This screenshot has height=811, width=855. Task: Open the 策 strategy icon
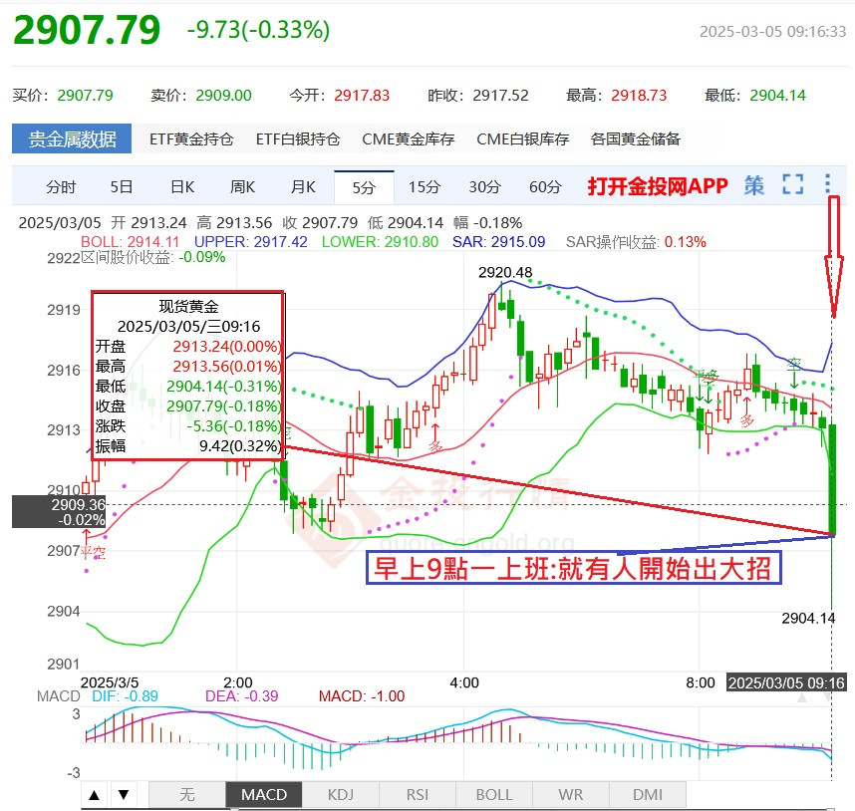point(754,186)
